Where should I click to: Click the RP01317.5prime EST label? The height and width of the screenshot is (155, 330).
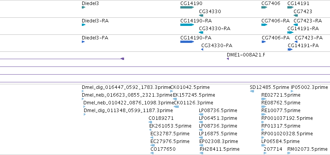(x=281, y=126)
